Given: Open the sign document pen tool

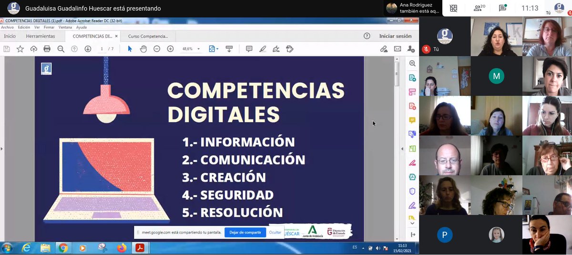Looking at the screenshot, I should [276, 49].
